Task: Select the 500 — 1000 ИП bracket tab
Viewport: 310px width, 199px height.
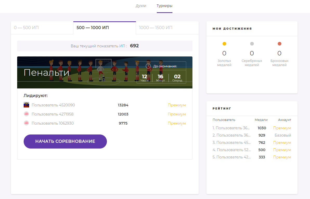Action: tap(105, 28)
